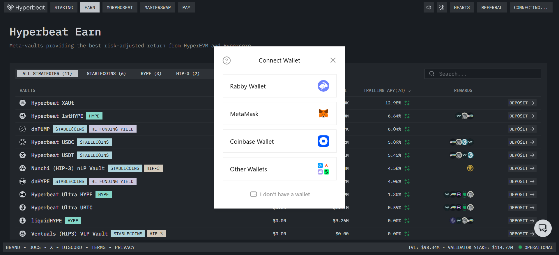The image size is (559, 255).
Task: Click the Hyperbeat Ultra UBTC icon
Action: tap(22, 207)
